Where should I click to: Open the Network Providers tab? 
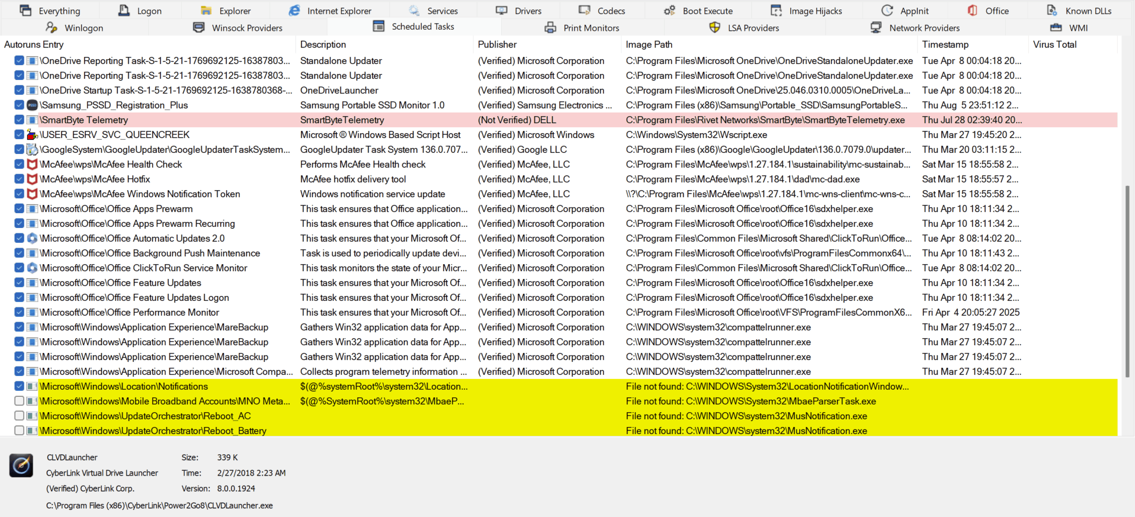pyautogui.click(x=915, y=28)
